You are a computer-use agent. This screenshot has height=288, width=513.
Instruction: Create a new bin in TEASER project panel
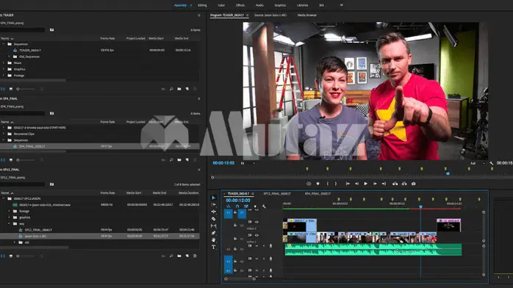coord(179,89)
